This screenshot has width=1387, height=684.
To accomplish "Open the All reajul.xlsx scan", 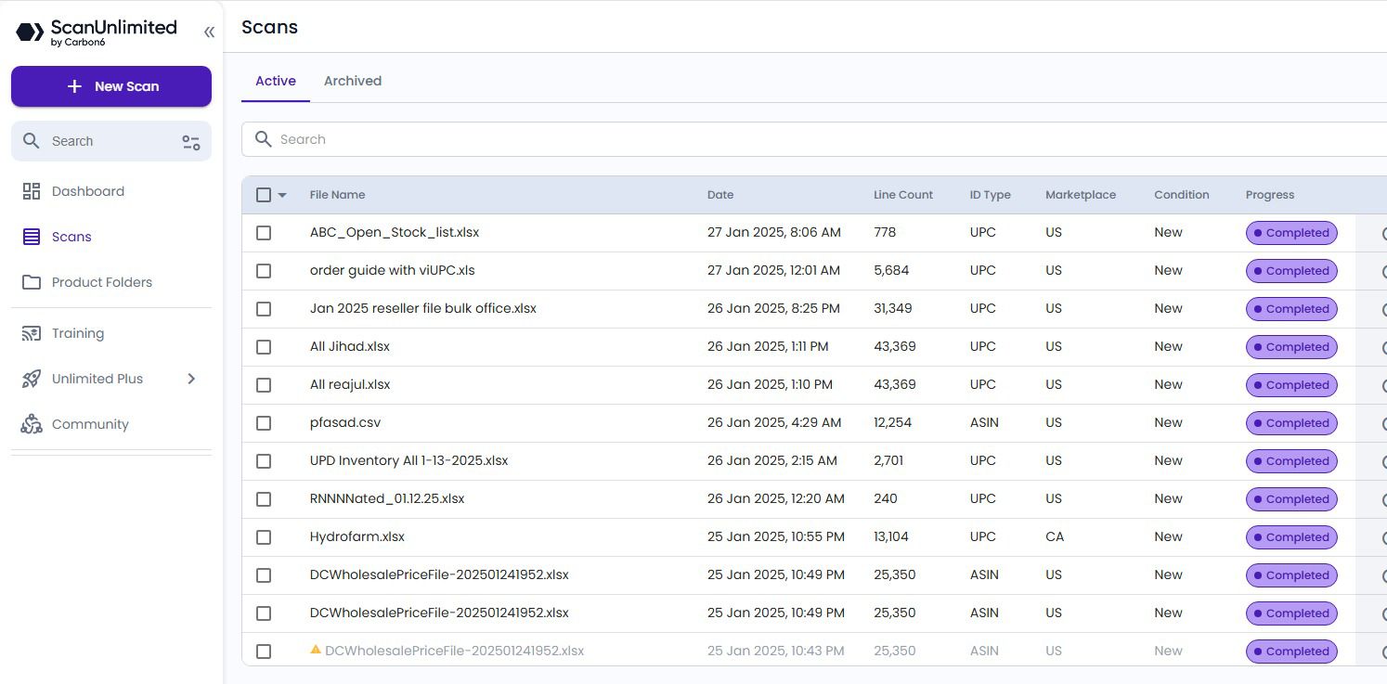I will tap(350, 384).
